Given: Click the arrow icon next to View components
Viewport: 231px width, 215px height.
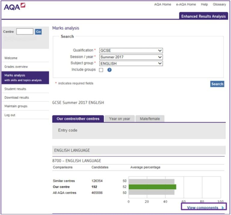Looking at the screenshot, I should tap(223, 208).
